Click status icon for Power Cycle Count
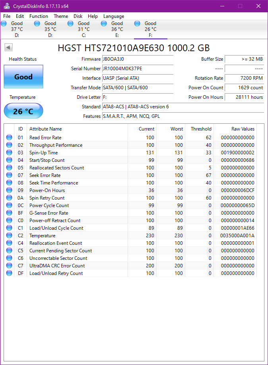 click(x=9, y=205)
